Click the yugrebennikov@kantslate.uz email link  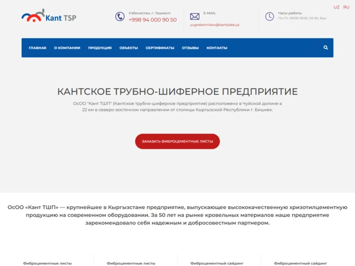pyautogui.click(x=215, y=25)
